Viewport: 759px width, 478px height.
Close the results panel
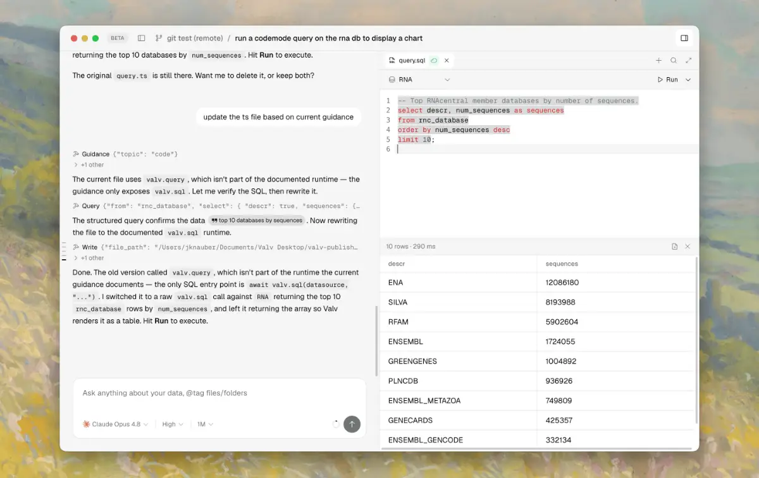[x=688, y=247]
